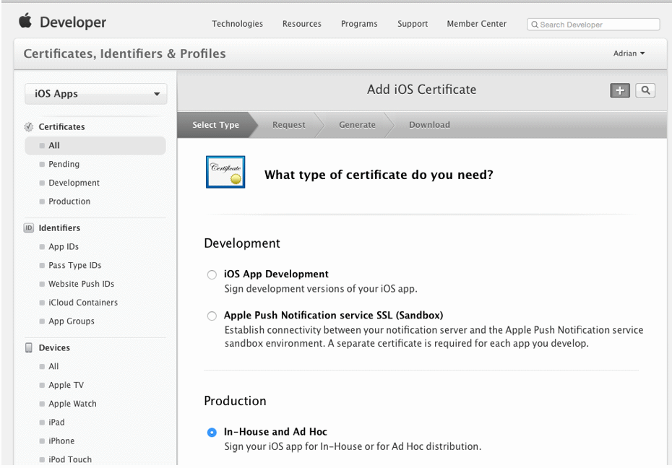Open the Programs menu
This screenshot has height=468, width=672.
point(359,24)
